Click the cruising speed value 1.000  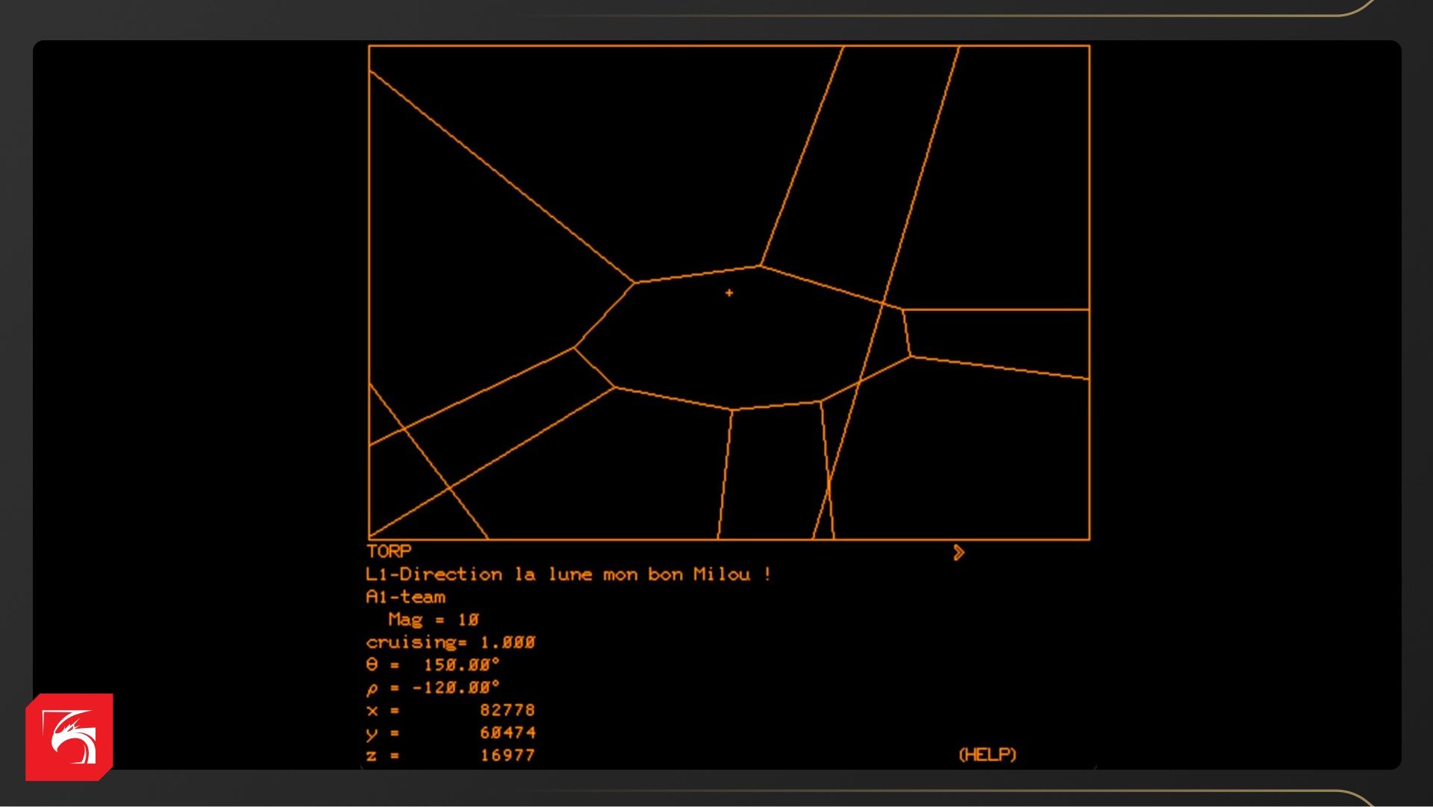coord(508,642)
